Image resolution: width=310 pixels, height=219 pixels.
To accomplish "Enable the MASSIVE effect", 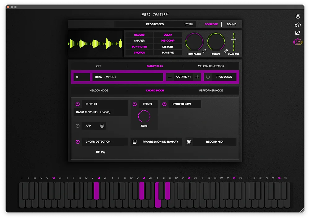I will point(167,53).
